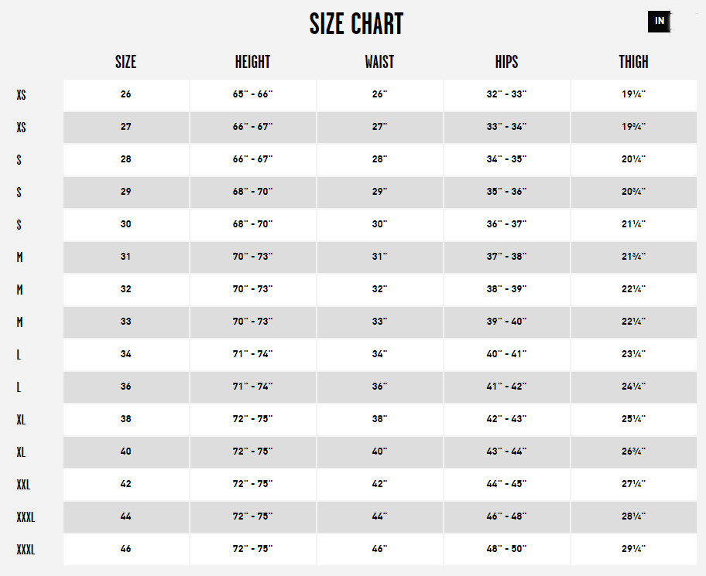Select waist 38" cell
This screenshot has width=706, height=576.
tap(380, 420)
